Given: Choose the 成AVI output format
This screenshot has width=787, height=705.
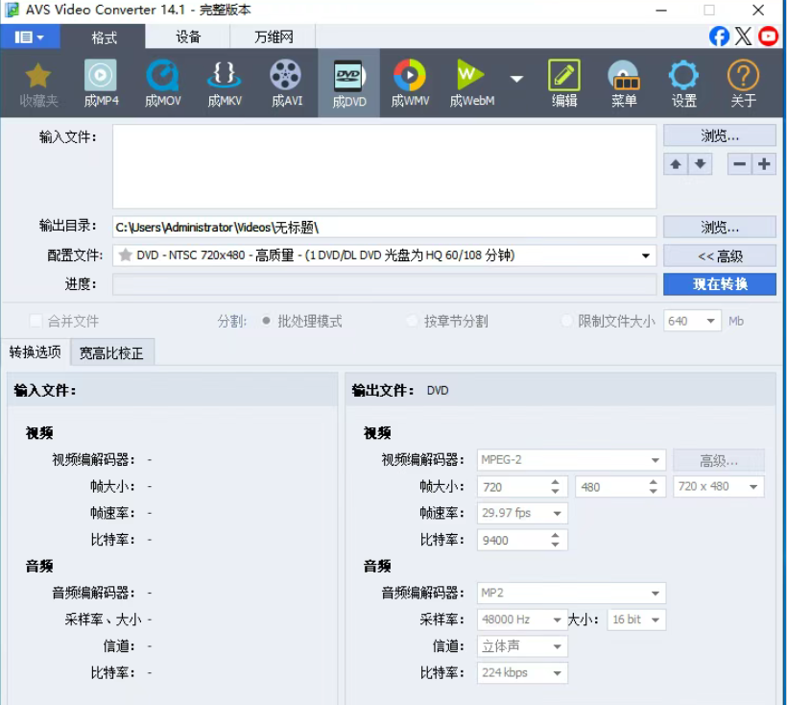Looking at the screenshot, I should 285,83.
